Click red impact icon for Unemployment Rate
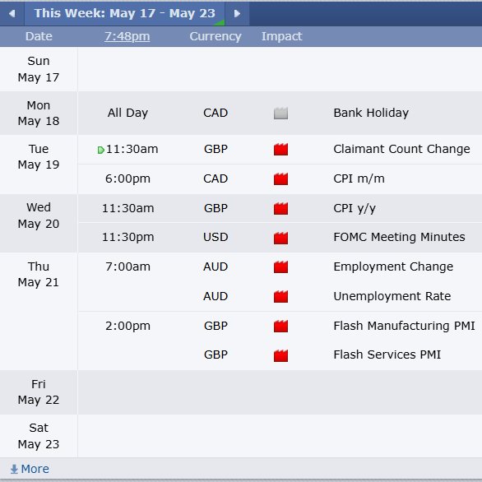This screenshot has height=482, width=482. point(280,296)
